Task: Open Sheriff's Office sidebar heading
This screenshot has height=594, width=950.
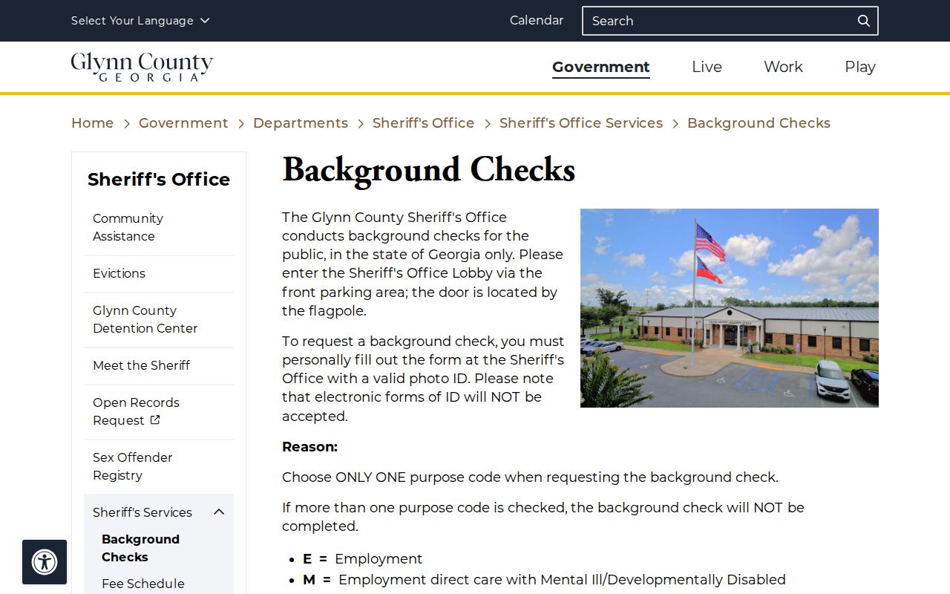Action: [159, 180]
